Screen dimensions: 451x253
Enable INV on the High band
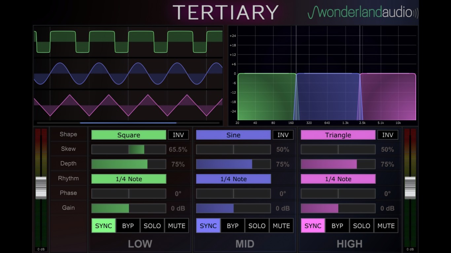[x=388, y=135]
